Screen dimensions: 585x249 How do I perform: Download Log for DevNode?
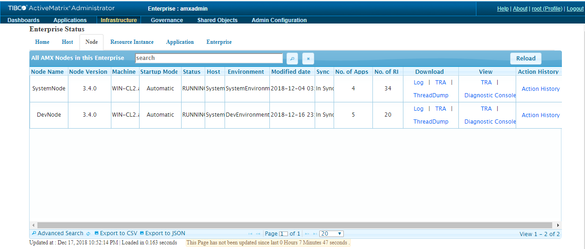[419, 108]
